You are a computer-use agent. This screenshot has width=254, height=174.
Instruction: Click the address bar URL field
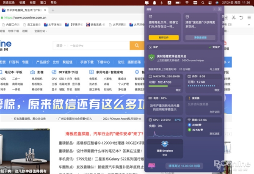click(x=71, y=17)
